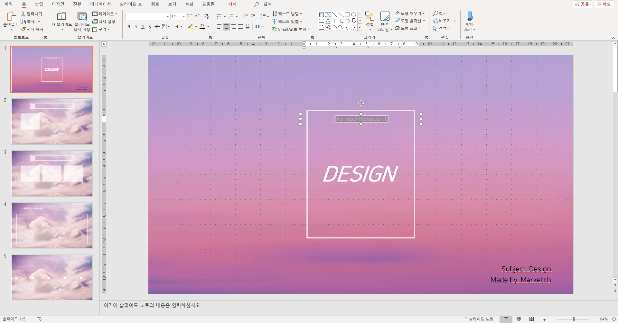Expand the shapes gallery More arrow
This screenshot has width=618, height=323.
tap(360, 28)
